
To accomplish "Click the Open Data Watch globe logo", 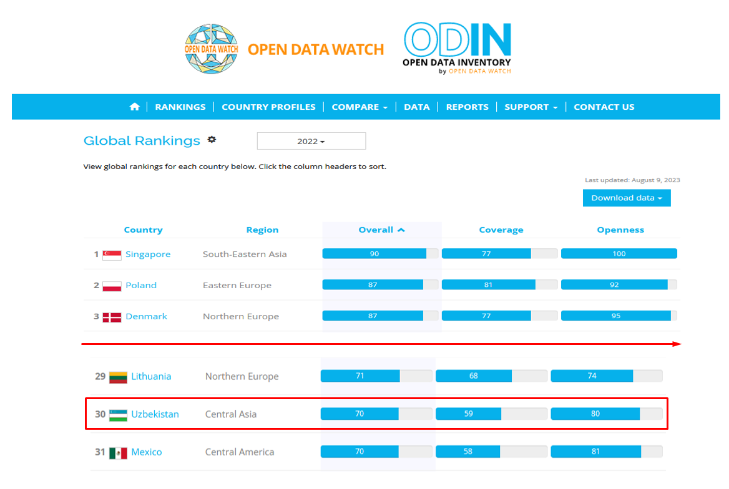I will point(212,49).
